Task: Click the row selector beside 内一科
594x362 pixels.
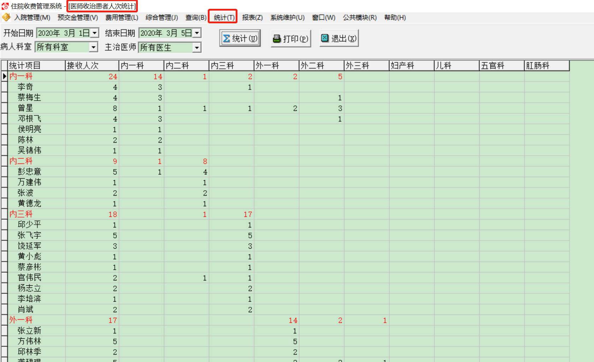Action: point(4,76)
